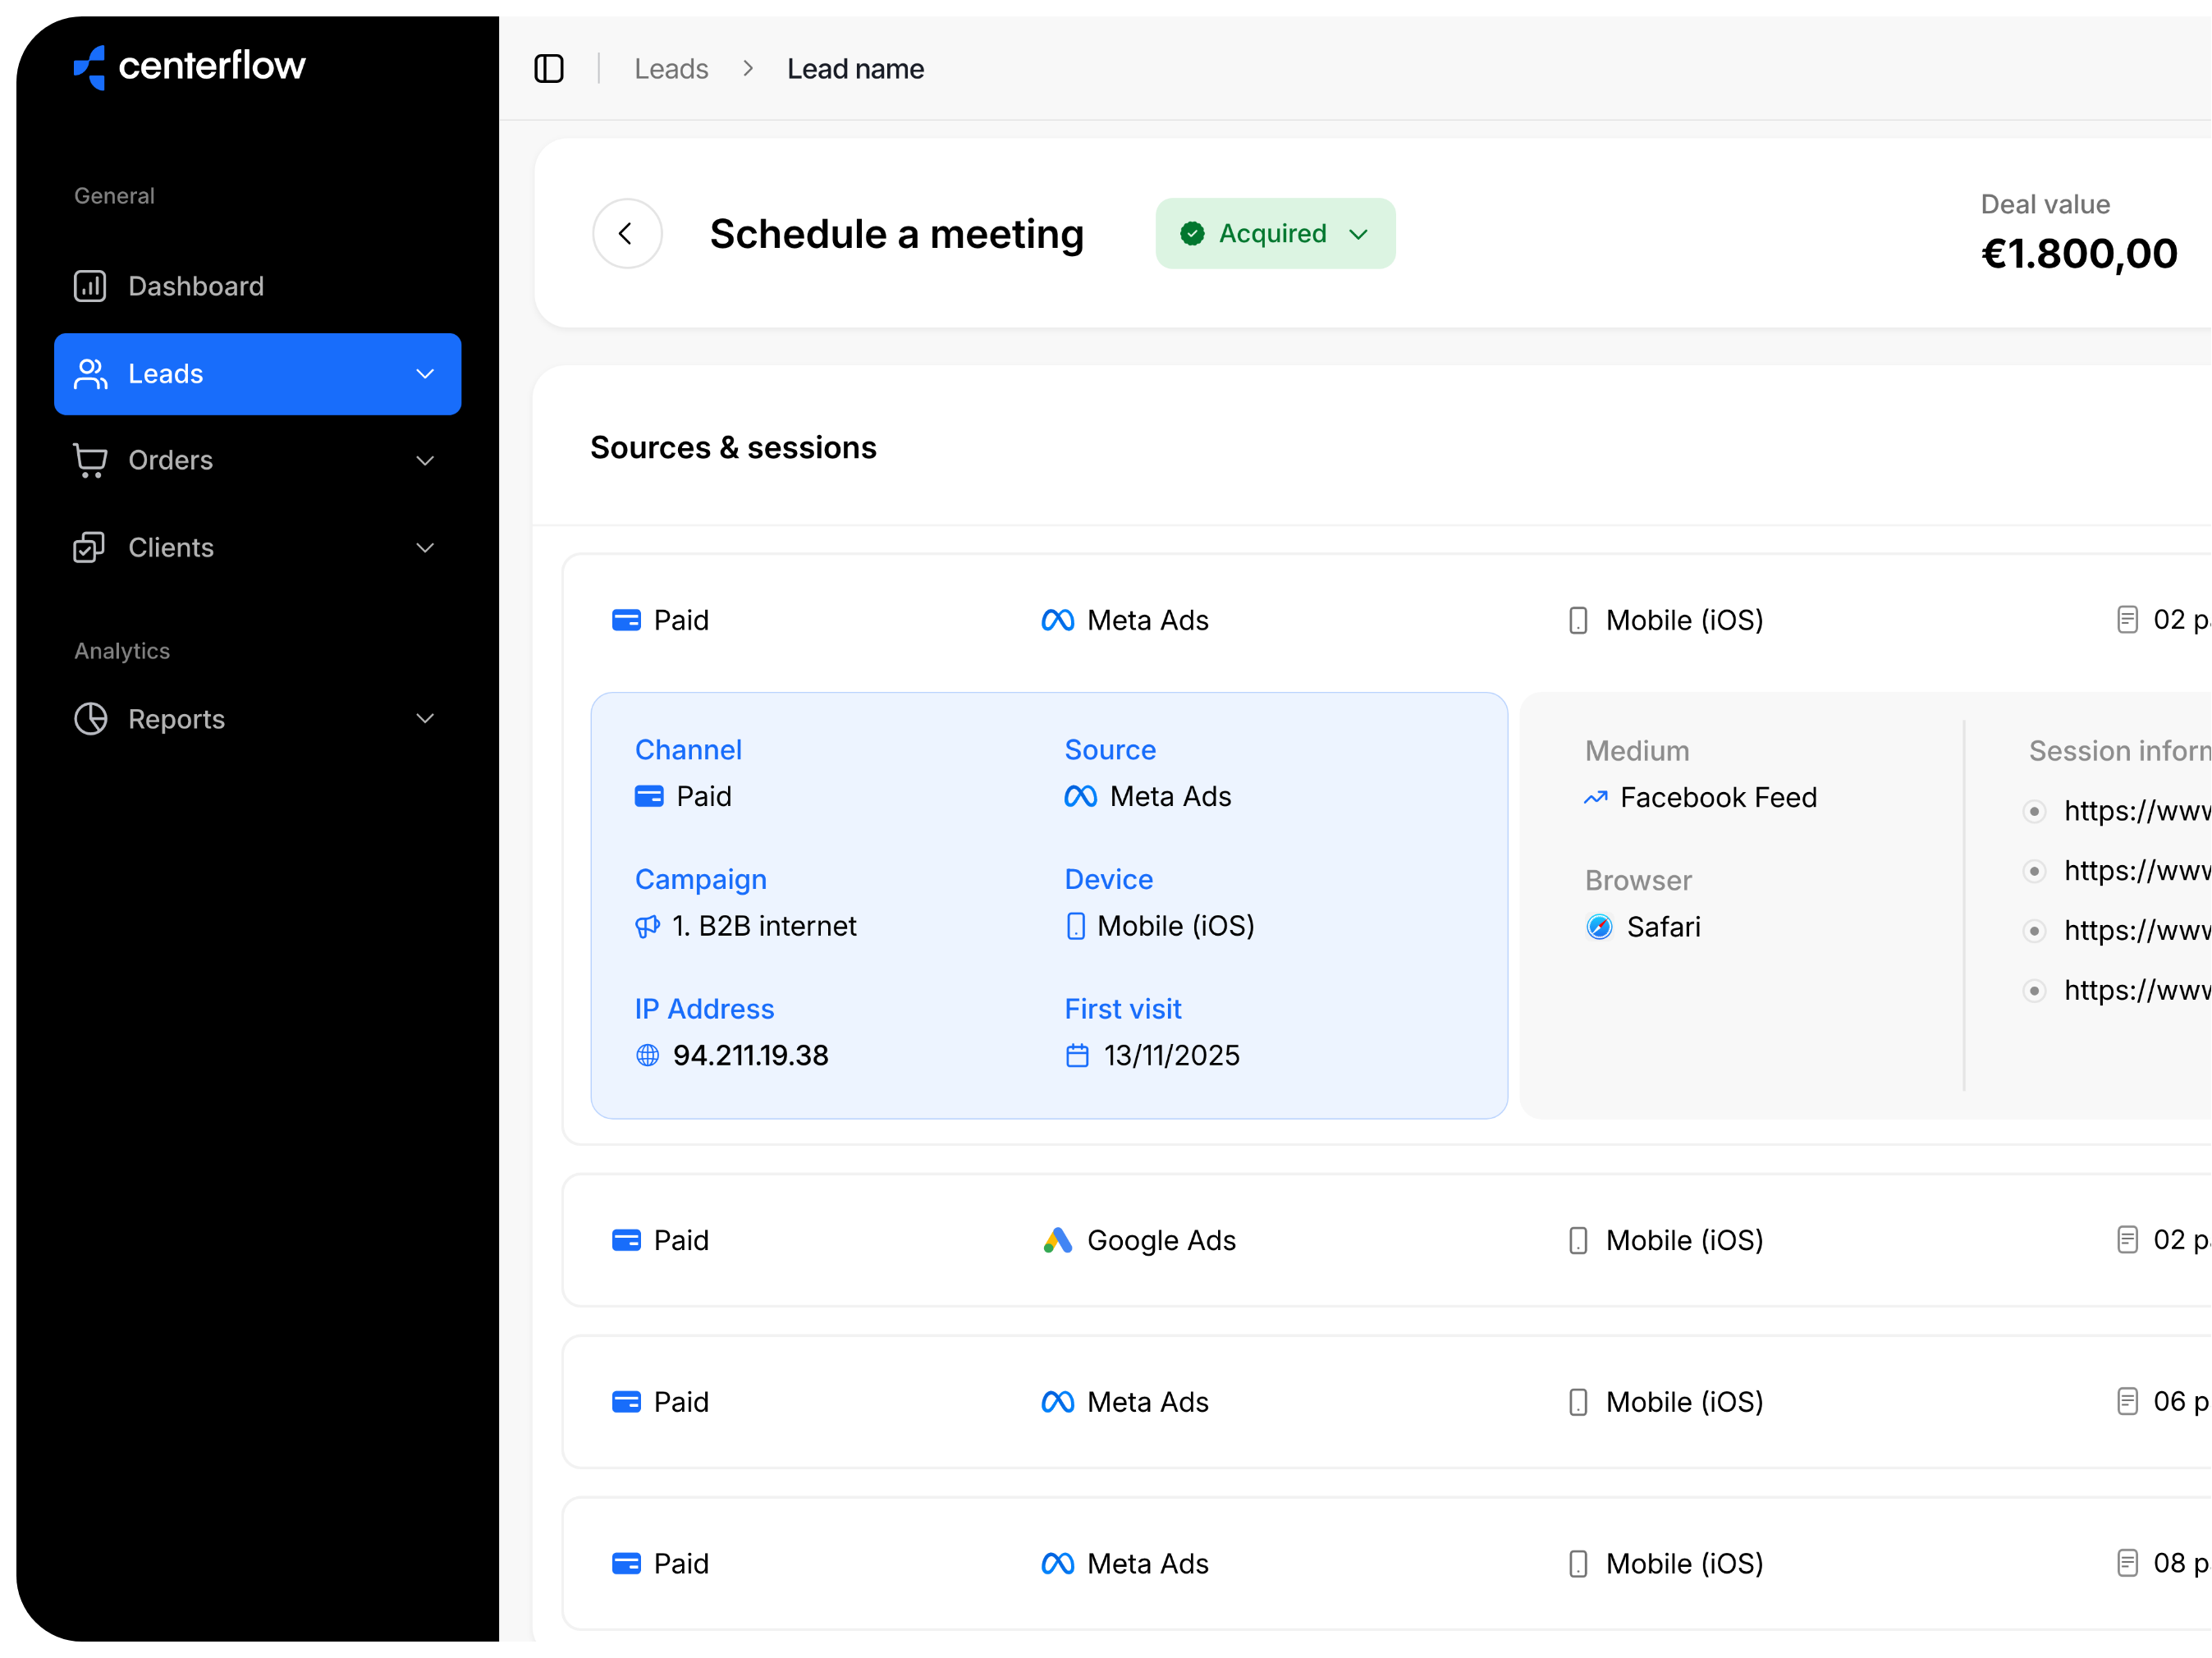The image size is (2212, 1658).
Task: Open the Dashboard menu item
Action: pos(196,286)
